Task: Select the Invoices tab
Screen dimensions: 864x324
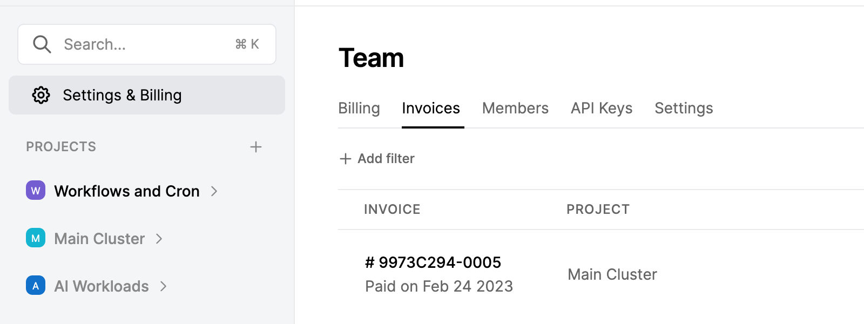Action: tap(431, 109)
